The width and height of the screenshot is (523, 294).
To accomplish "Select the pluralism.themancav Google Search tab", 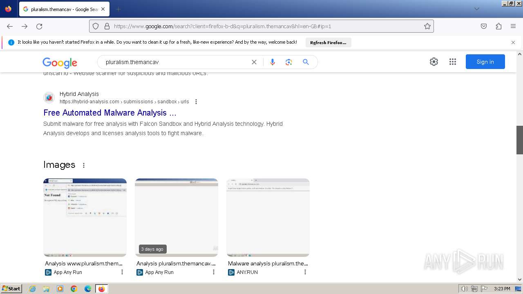I will click(x=64, y=9).
